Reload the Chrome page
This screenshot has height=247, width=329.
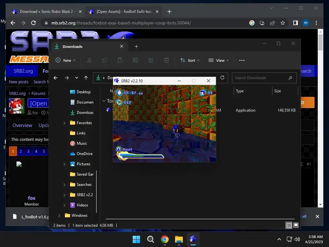coord(33,23)
